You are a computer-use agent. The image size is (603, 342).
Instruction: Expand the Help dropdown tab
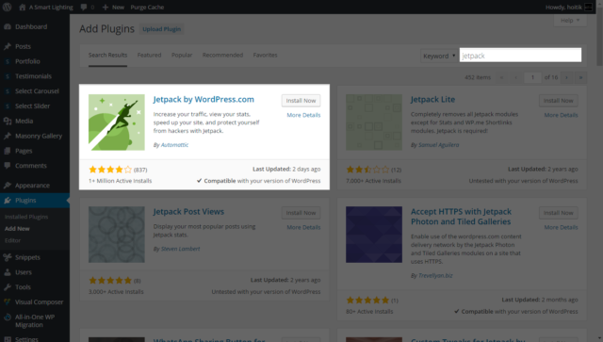[570, 21]
